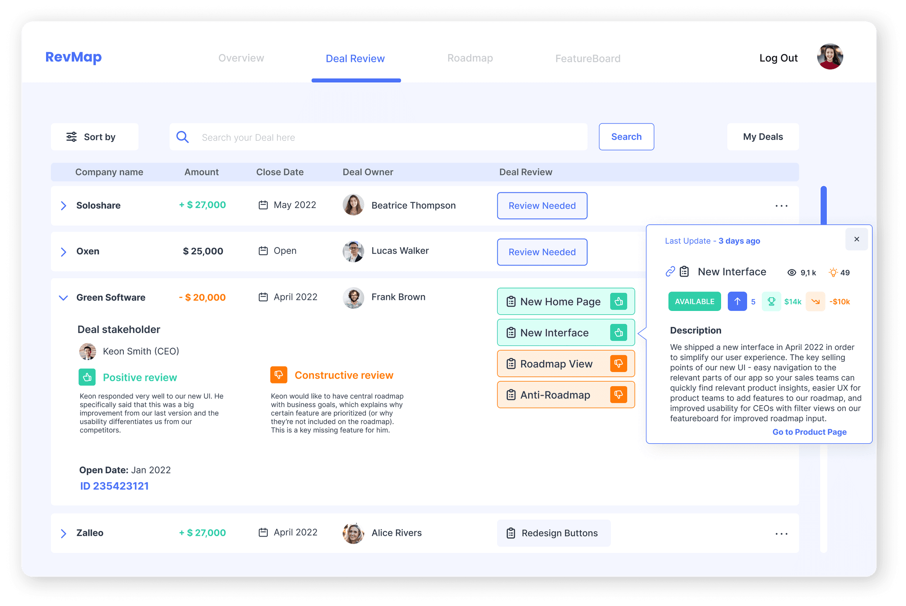This screenshot has height=606, width=906.
Task: Expand the Soloshare deal row
Action: pyautogui.click(x=63, y=206)
